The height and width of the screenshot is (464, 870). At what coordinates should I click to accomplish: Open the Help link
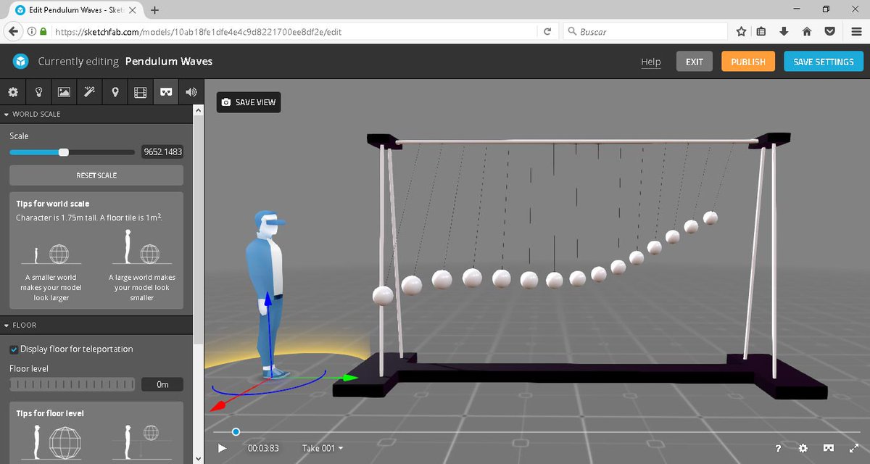651,62
